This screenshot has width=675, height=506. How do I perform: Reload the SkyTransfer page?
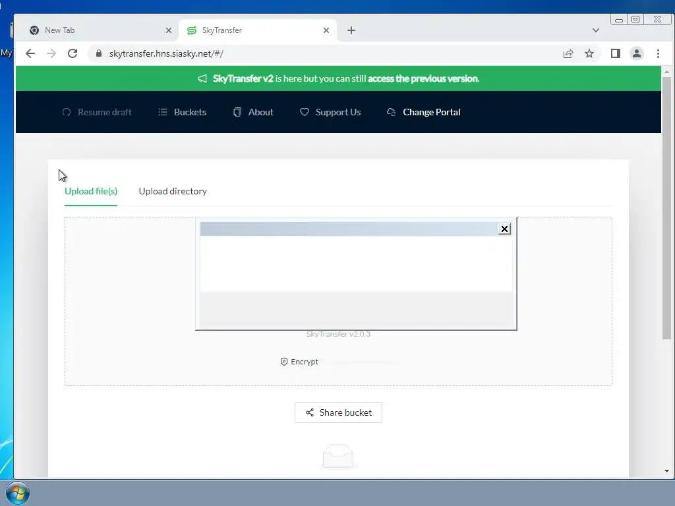click(x=73, y=53)
